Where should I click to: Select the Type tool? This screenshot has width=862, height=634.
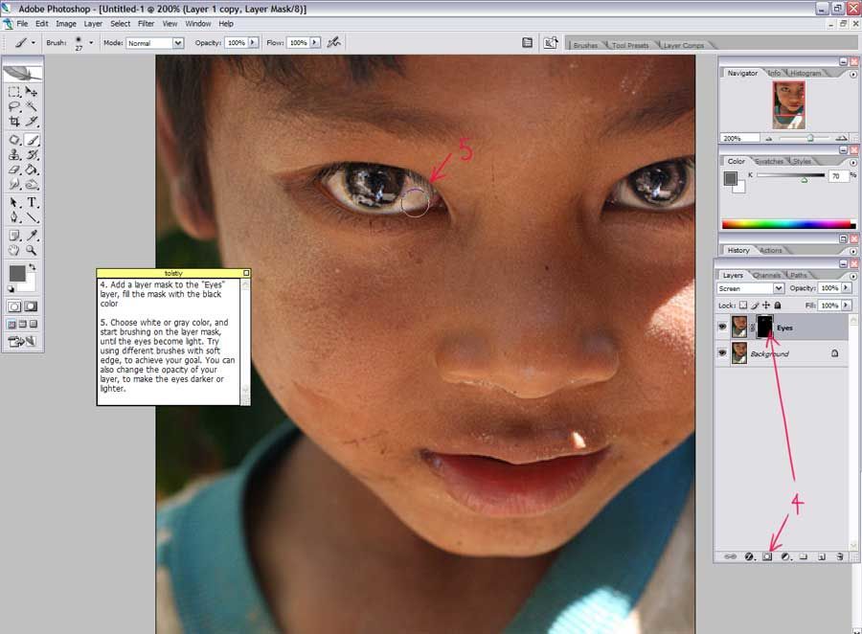(32, 202)
